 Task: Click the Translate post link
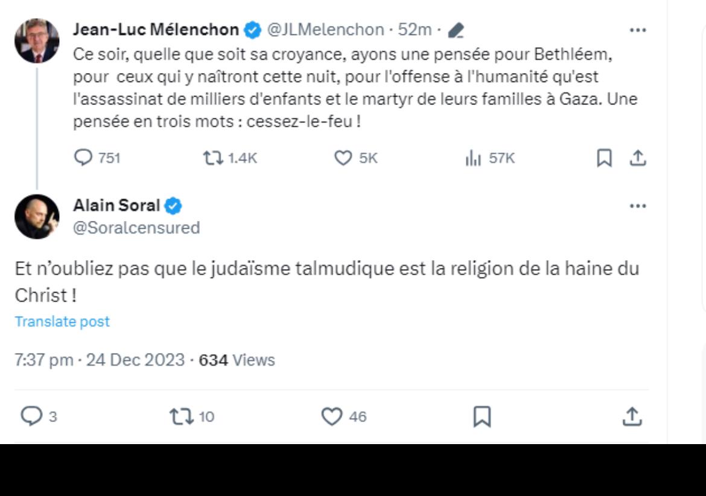coord(62,322)
